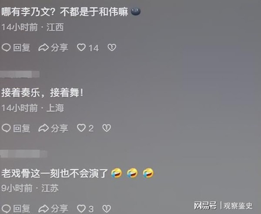This screenshot has width=261, height=214.
Task: Open blurred username above 接着奏乐 comment
Action: [20, 74]
